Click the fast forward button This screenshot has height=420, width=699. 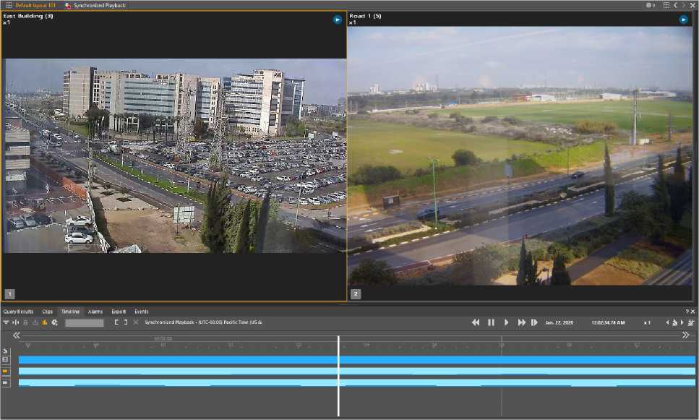521,322
